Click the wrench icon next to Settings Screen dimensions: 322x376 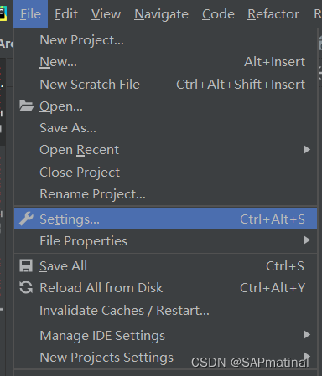(x=27, y=219)
